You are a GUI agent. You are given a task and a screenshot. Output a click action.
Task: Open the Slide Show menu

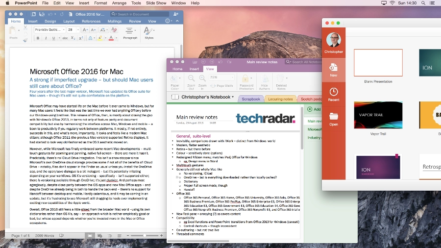pos(156,3)
